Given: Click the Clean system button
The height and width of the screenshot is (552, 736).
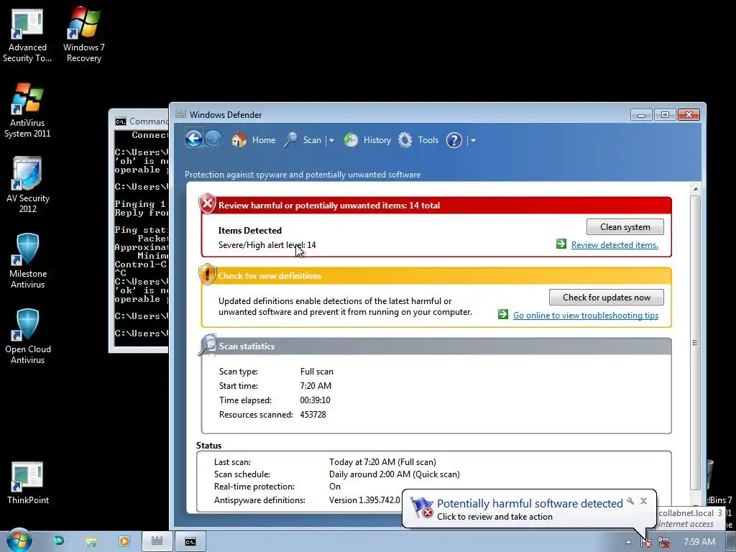Looking at the screenshot, I should tap(625, 226).
